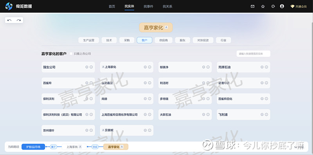313x155 pixels.
Task: Click info icon on 郁美净 card
Action: 208,67
